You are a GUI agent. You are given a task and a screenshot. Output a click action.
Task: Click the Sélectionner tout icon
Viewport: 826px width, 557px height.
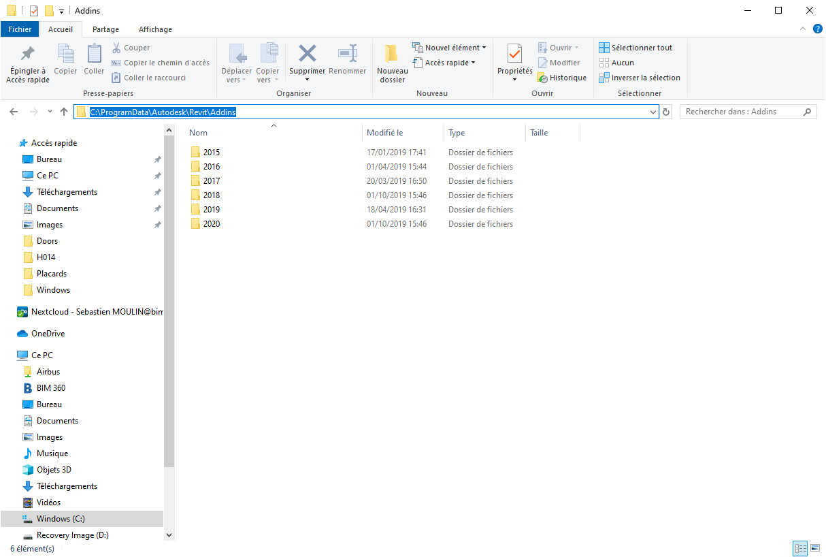click(604, 48)
